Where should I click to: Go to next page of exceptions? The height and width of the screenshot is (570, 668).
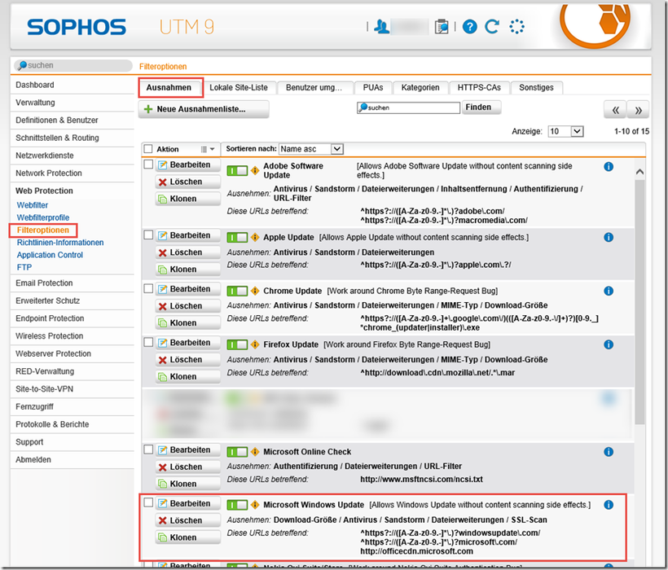tap(638, 110)
